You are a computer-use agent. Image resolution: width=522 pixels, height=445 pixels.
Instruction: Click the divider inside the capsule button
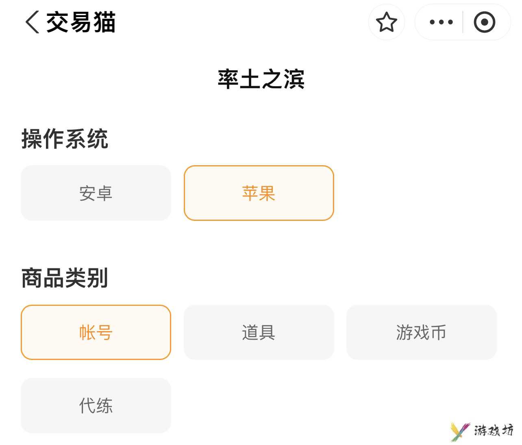tap(463, 22)
